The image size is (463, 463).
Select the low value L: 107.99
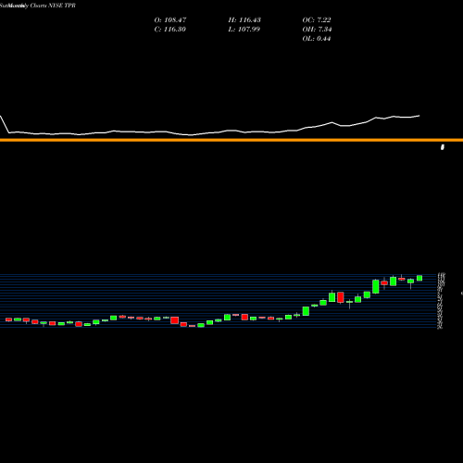point(244,30)
